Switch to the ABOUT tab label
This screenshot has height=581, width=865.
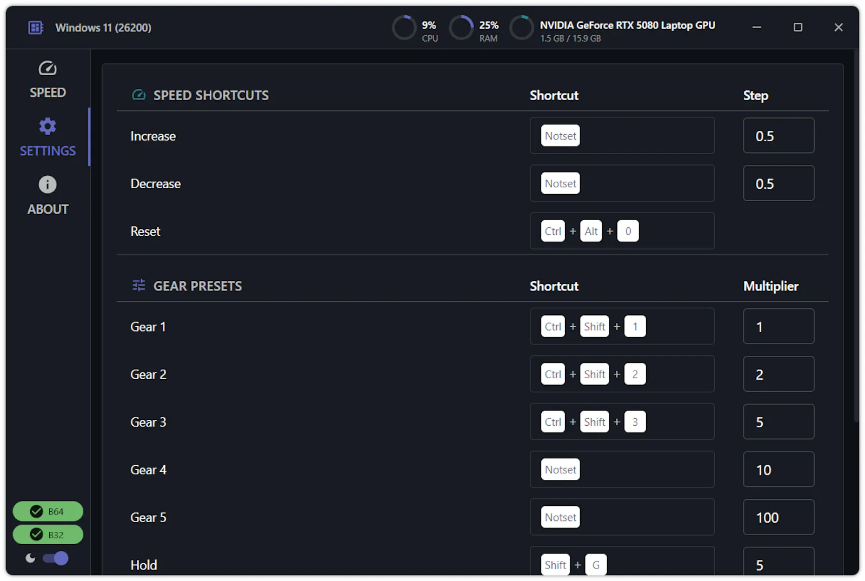48,209
